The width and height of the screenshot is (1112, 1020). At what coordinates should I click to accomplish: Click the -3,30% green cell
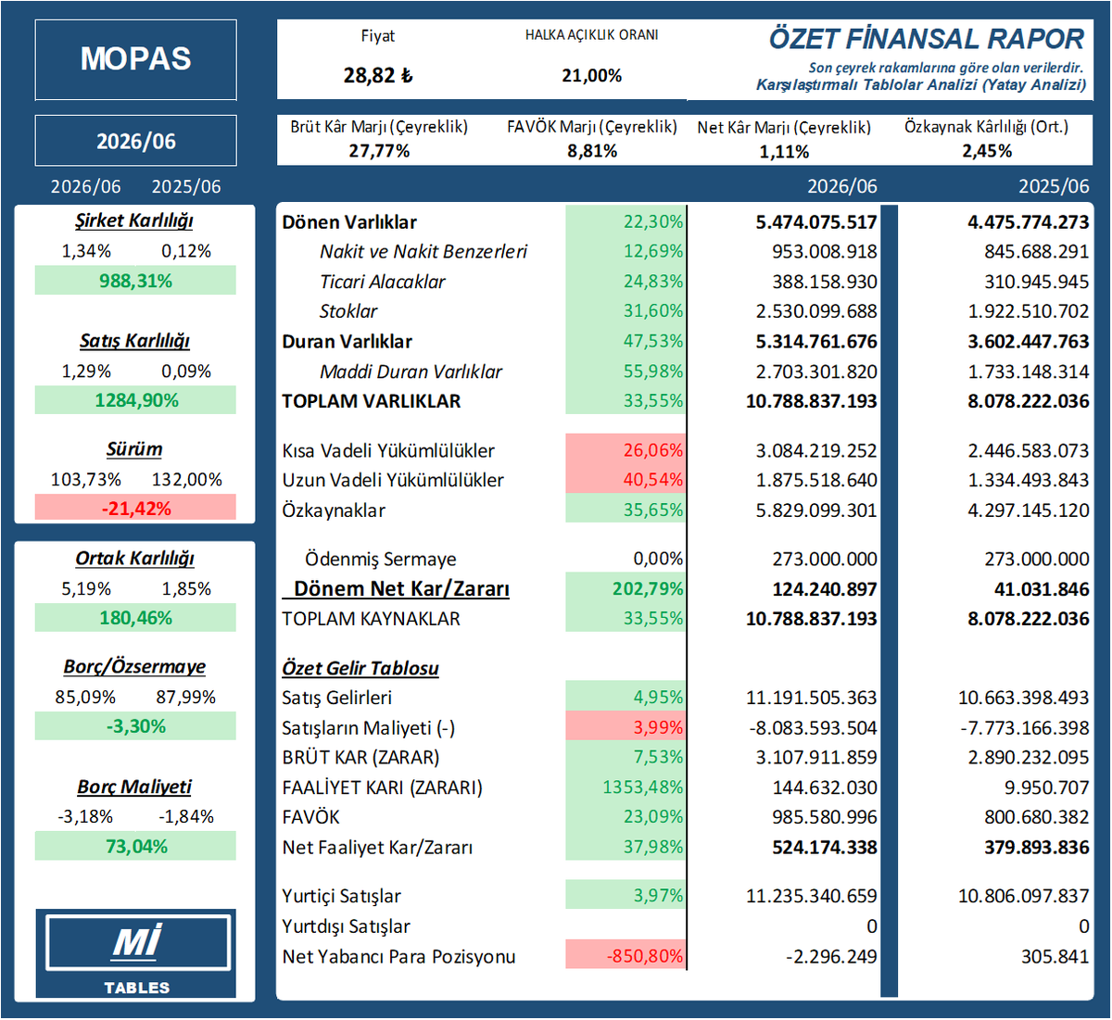point(135,726)
